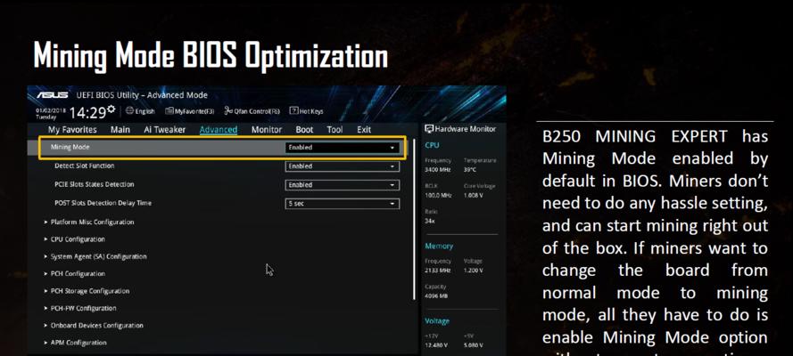Click the BIOS settings list scrollbar

coord(414,219)
